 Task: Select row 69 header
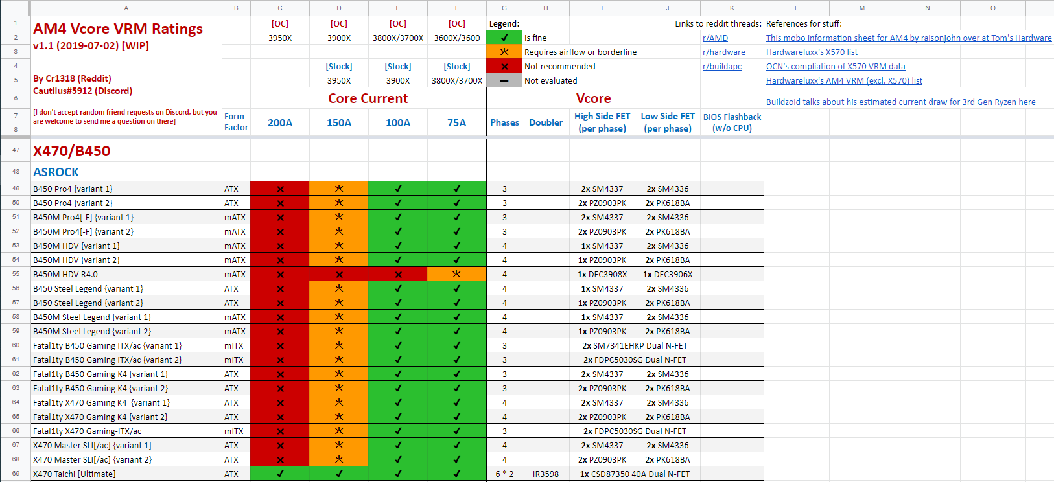tap(16, 474)
